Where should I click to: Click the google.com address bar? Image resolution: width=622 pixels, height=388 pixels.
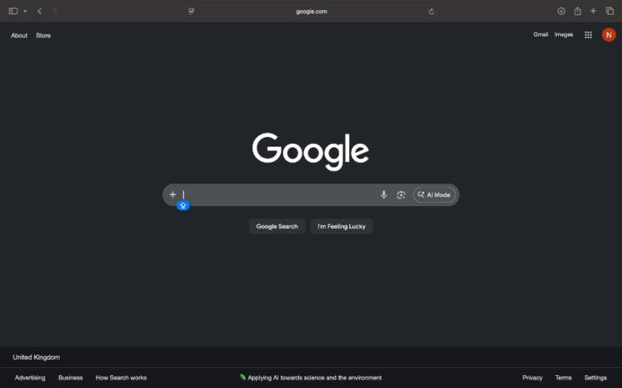[x=311, y=11]
